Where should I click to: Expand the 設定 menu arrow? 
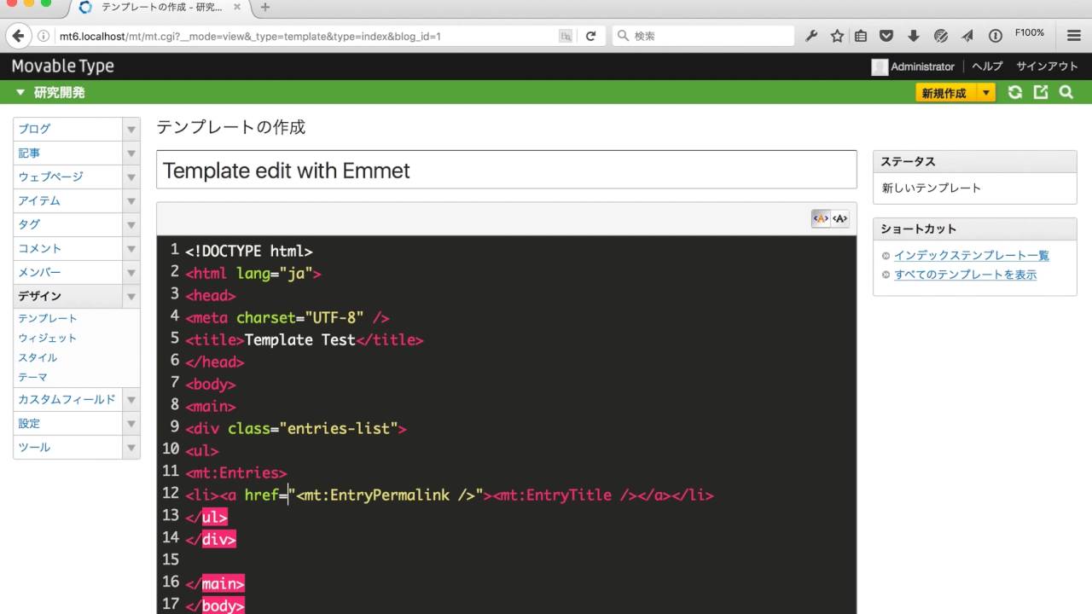click(131, 424)
